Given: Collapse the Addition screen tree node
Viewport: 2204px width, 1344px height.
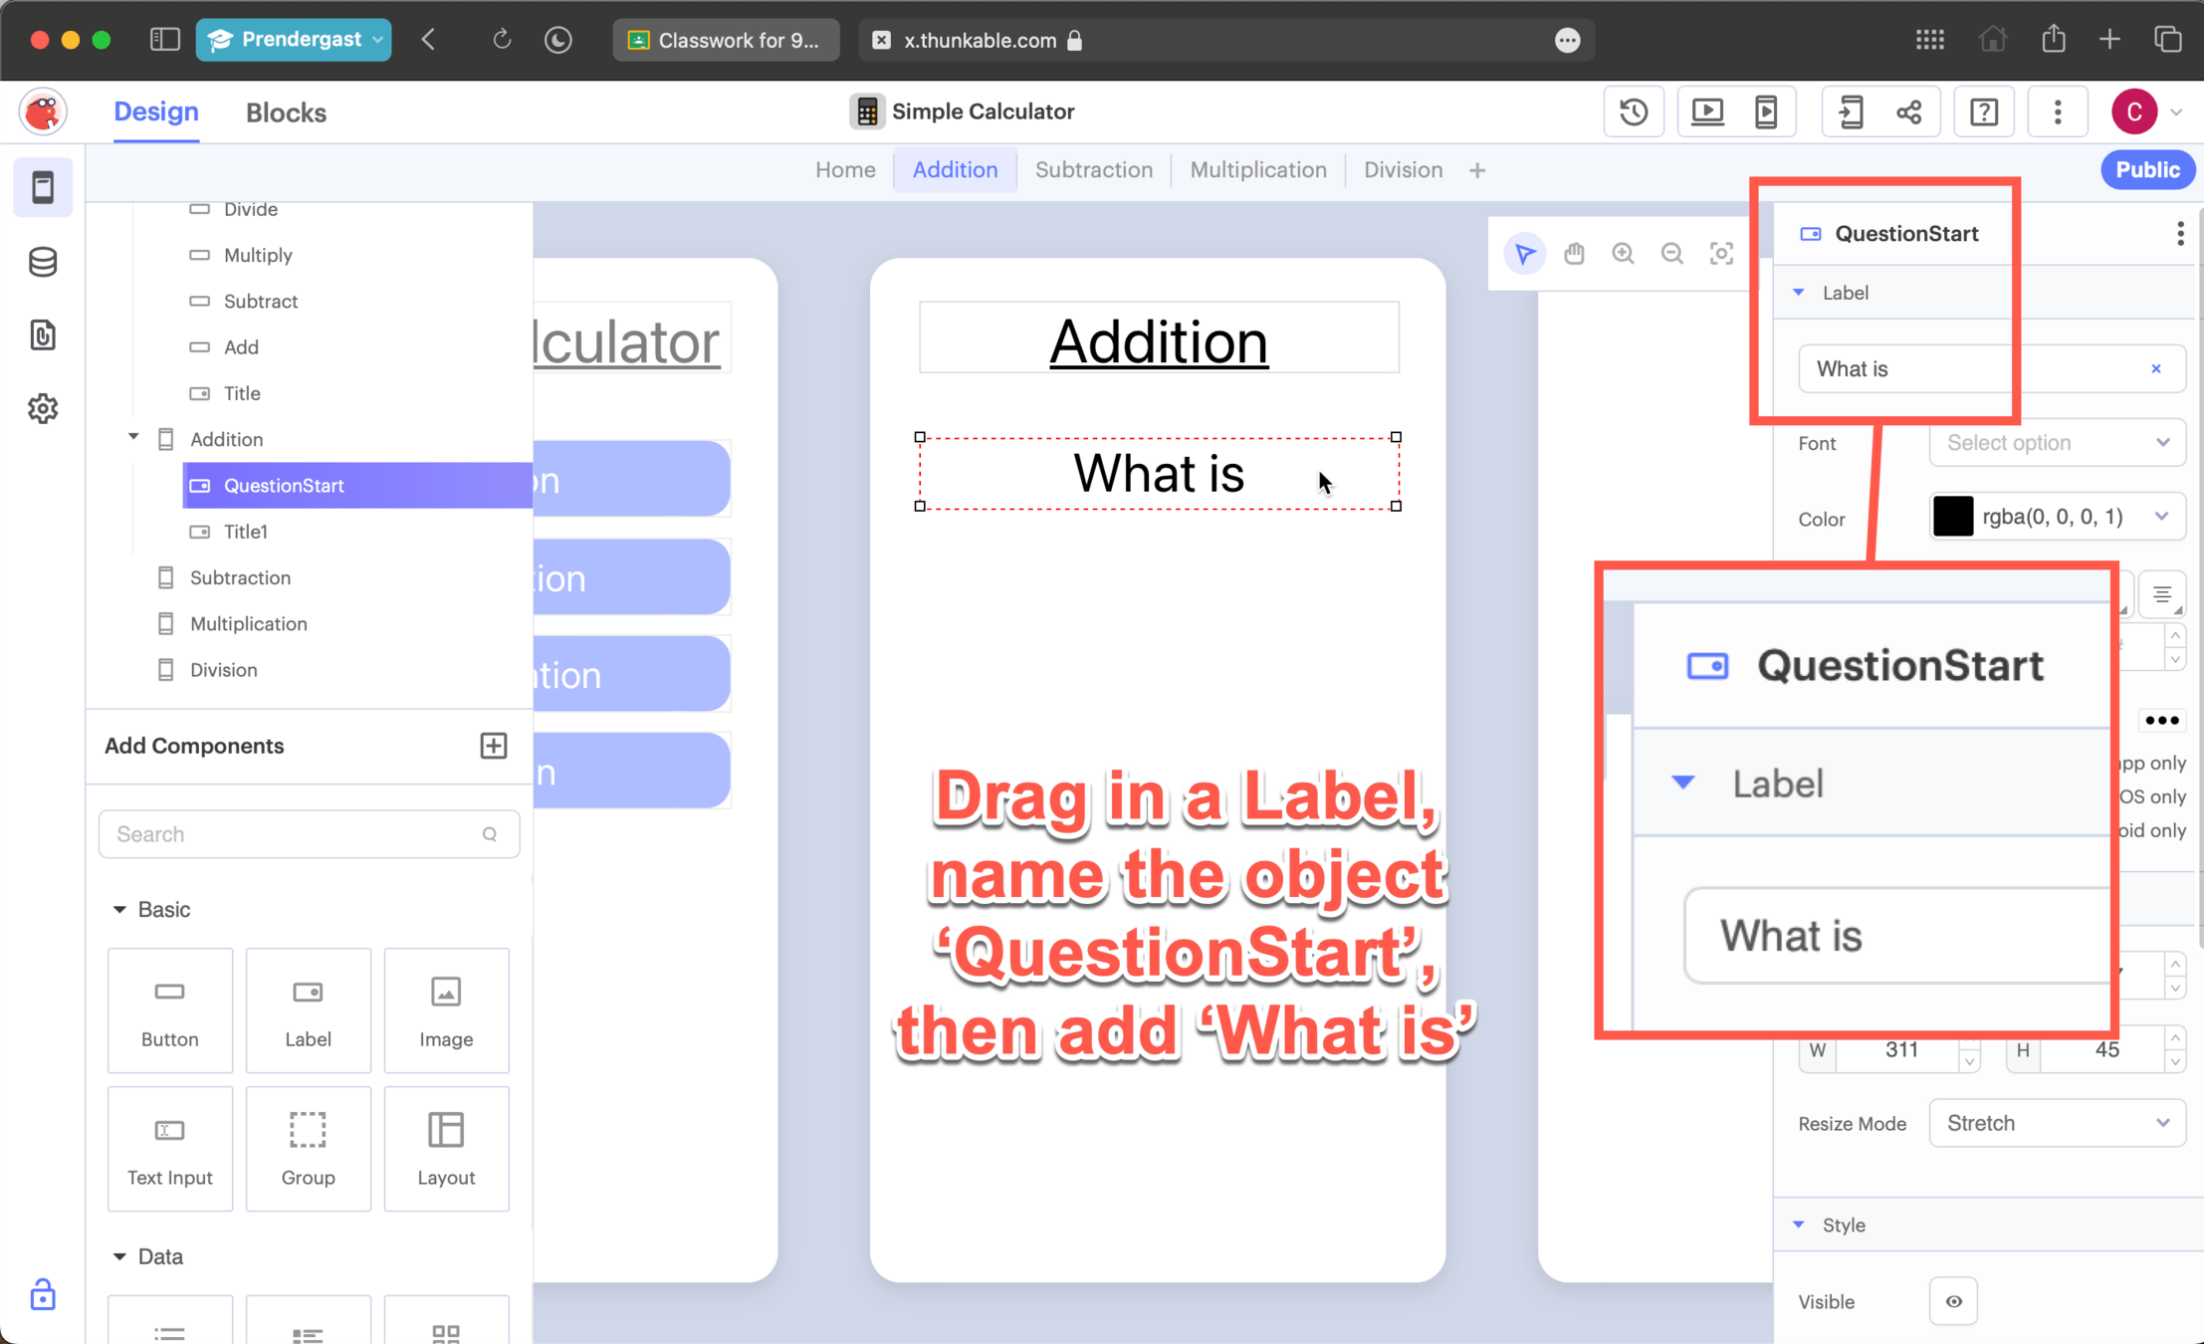Looking at the screenshot, I should pos(133,438).
